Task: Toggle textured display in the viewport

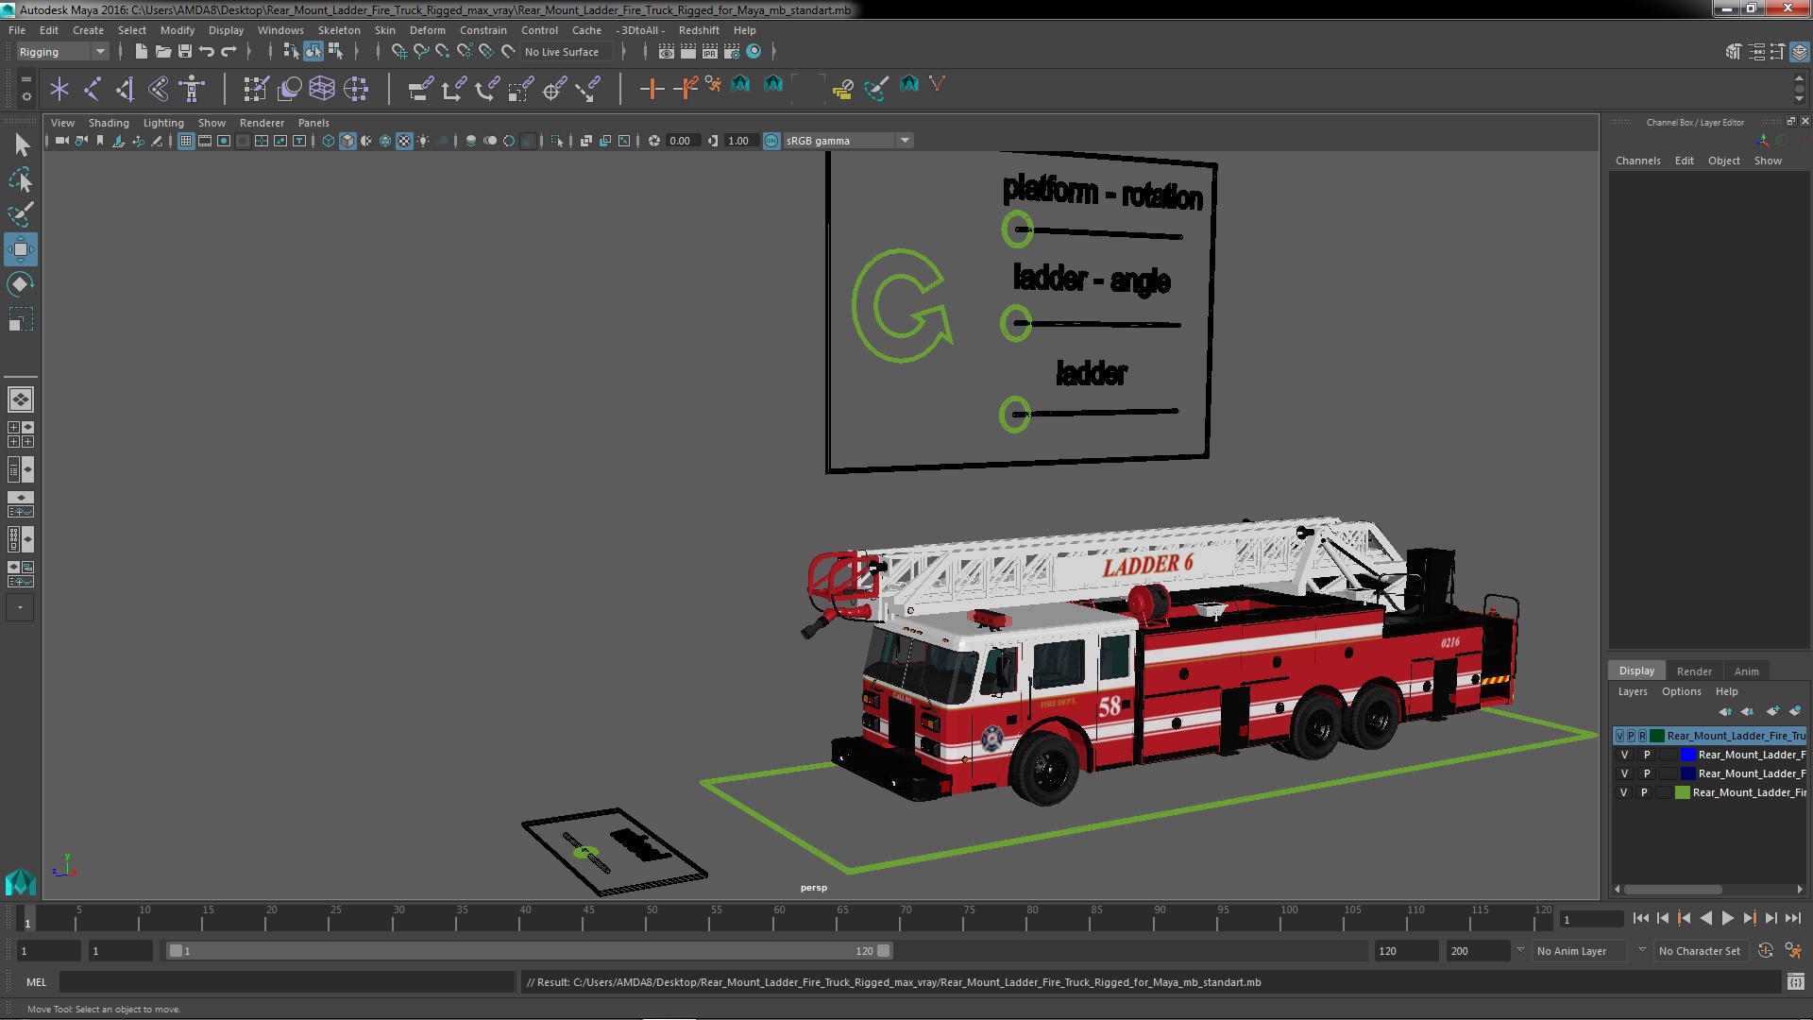Action: coord(404,141)
